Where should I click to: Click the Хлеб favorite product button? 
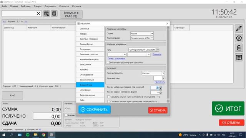13,95
